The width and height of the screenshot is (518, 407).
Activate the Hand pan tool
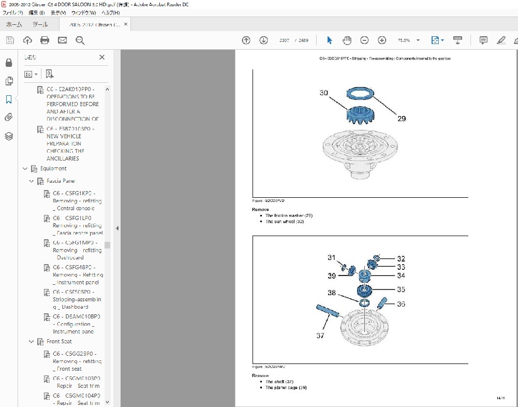(x=347, y=40)
